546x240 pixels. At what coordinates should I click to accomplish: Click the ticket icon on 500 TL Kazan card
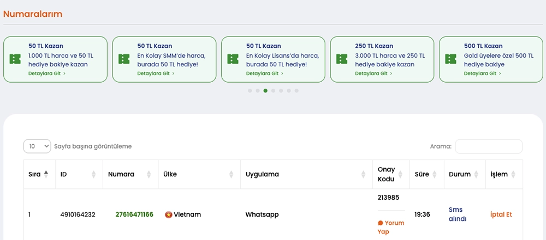451,59
